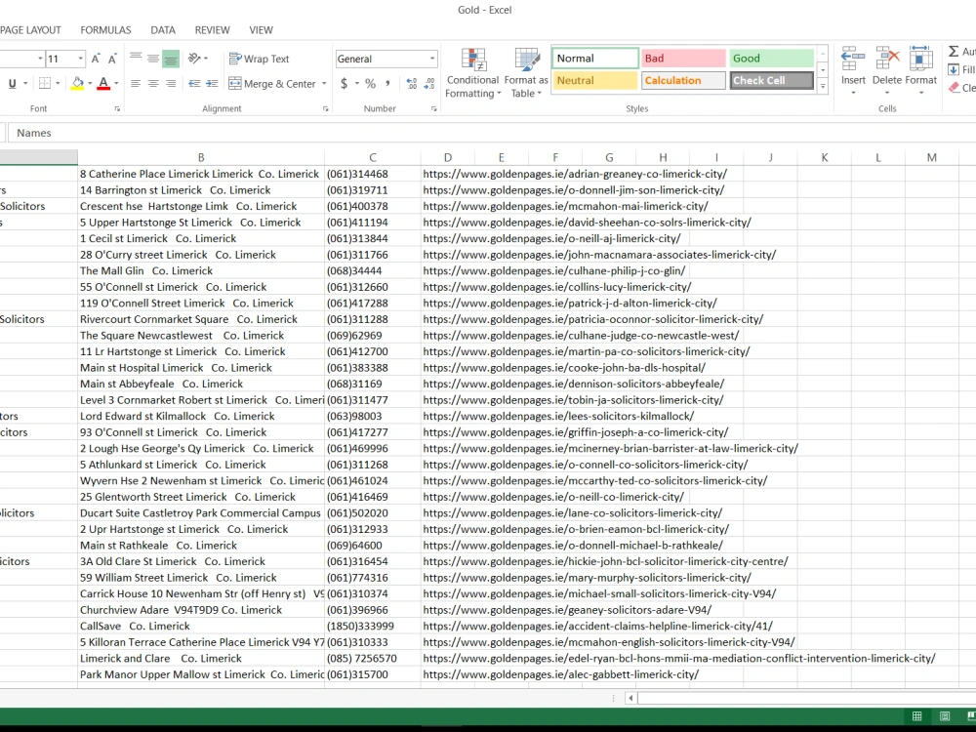Image resolution: width=976 pixels, height=732 pixels.
Task: Apply the Calculation cell style
Action: (683, 80)
